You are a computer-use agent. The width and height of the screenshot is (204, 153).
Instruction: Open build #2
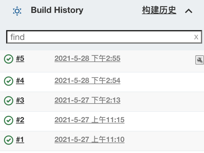20,120
